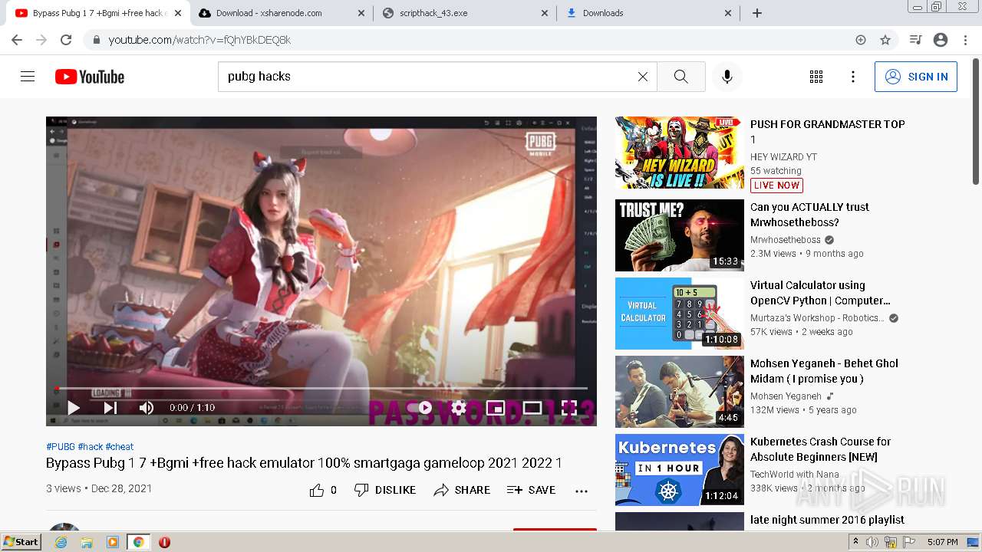The height and width of the screenshot is (552, 982).
Task: Open the HEY WIZARD live stream thumbnail
Action: click(x=680, y=153)
